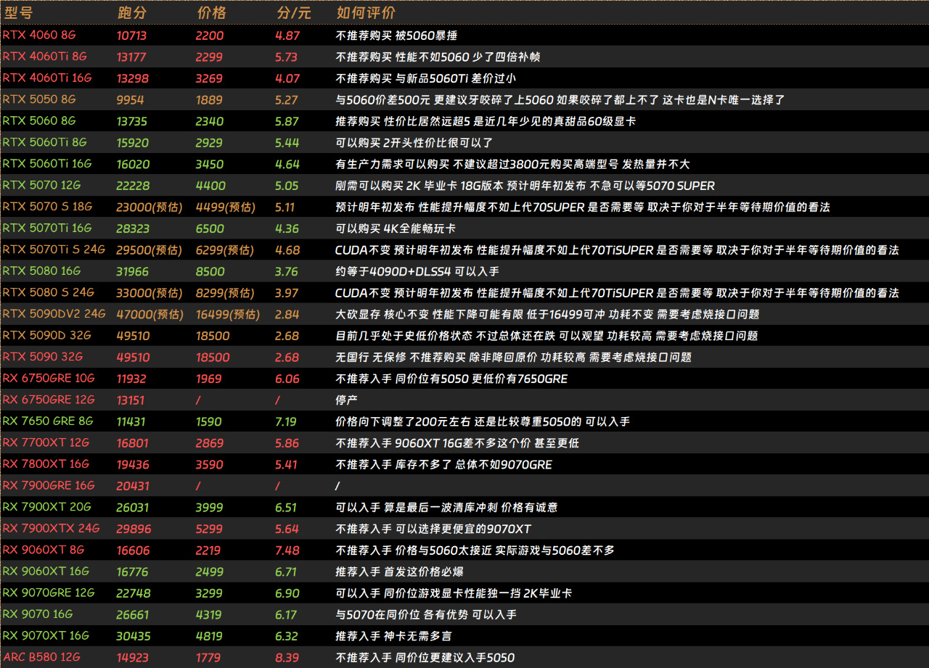The image size is (929, 668).
Task: Select the RTX 5060 8G model name
Action: pos(39,121)
